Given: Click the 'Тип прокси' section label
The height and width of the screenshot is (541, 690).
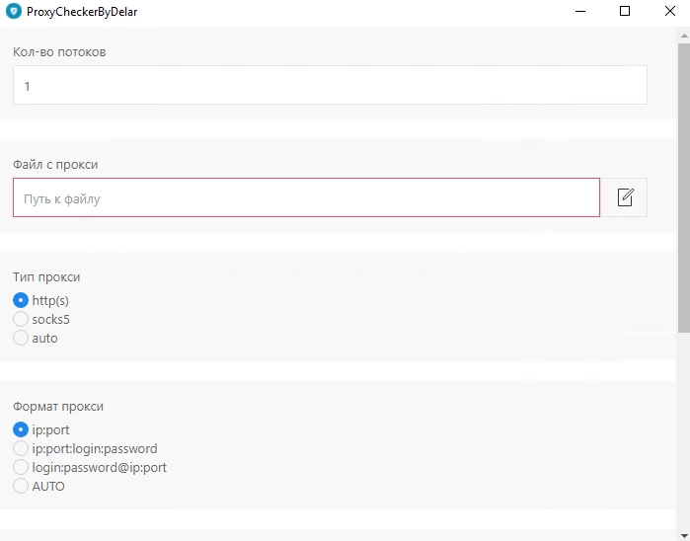Looking at the screenshot, I should click(x=46, y=276).
